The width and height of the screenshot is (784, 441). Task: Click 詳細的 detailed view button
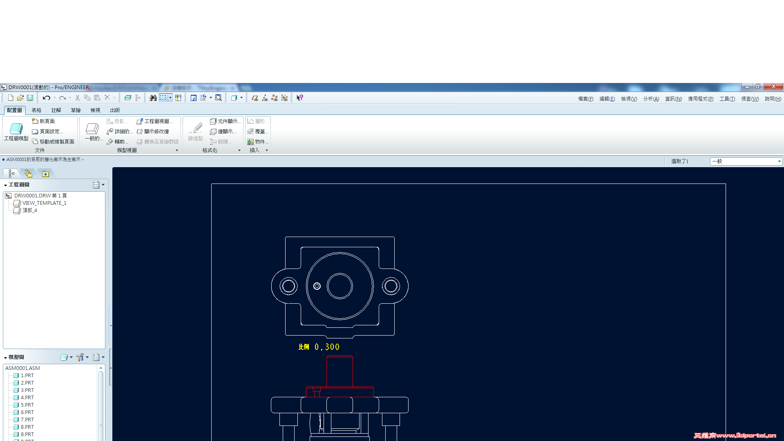click(x=120, y=132)
